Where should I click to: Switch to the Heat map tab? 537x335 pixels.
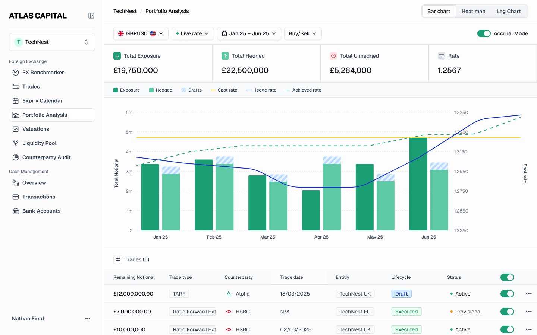[x=473, y=11]
